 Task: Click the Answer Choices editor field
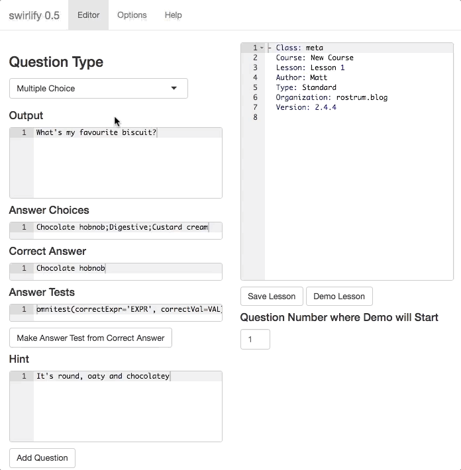(x=116, y=230)
